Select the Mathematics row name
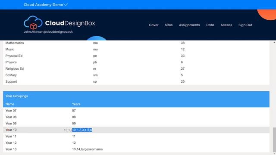The height and width of the screenshot is (155, 276). tap(15, 43)
